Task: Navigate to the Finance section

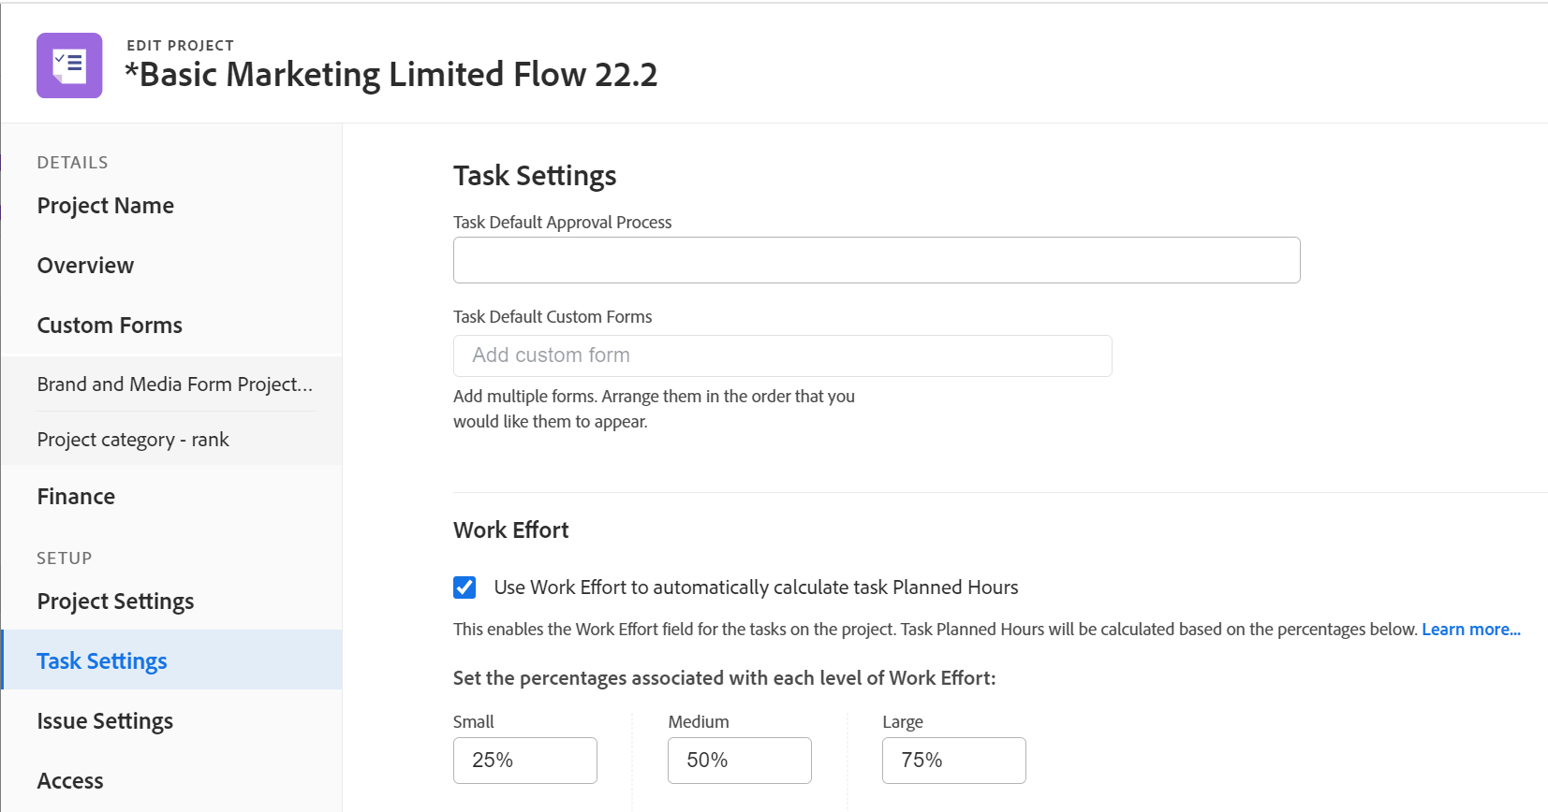Action: (76, 497)
